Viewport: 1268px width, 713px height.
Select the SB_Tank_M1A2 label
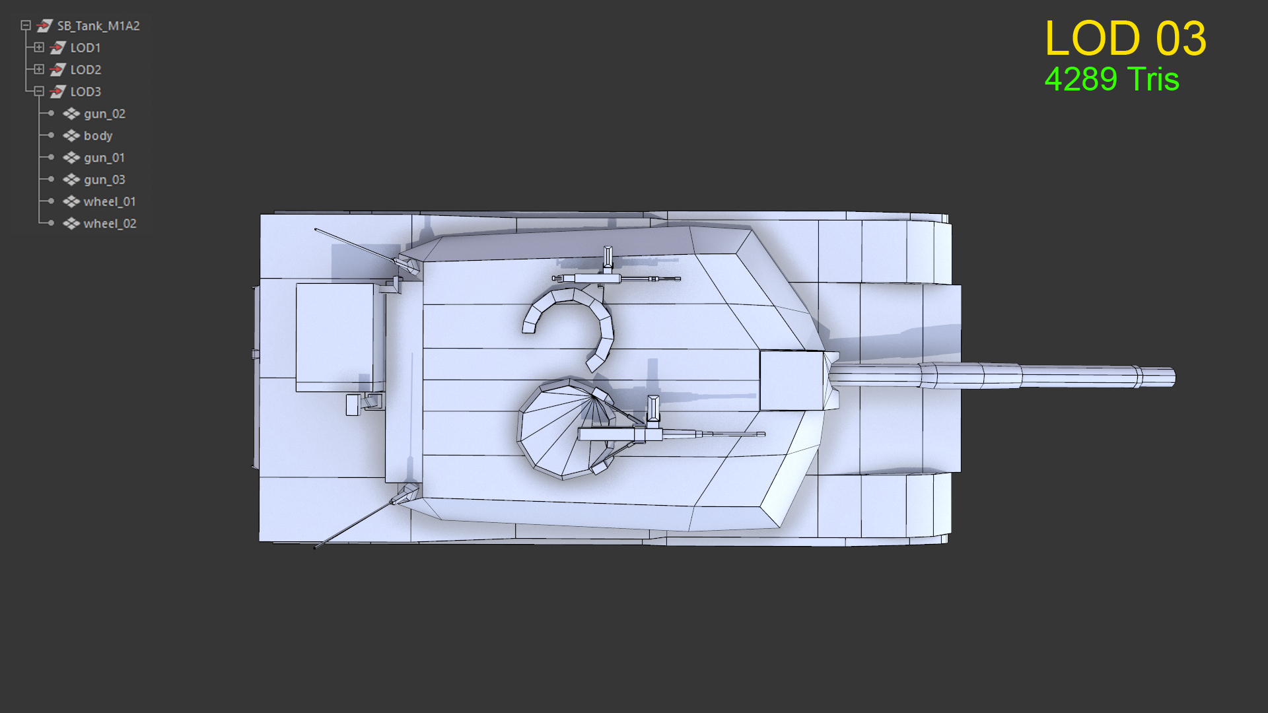[98, 26]
